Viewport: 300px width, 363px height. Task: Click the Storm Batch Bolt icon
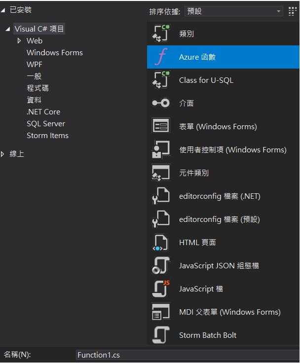(x=161, y=335)
